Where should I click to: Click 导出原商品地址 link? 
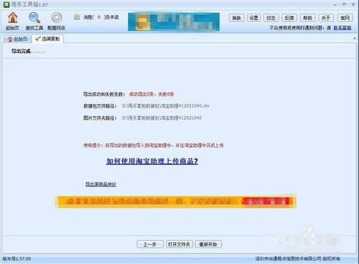[x=101, y=184]
